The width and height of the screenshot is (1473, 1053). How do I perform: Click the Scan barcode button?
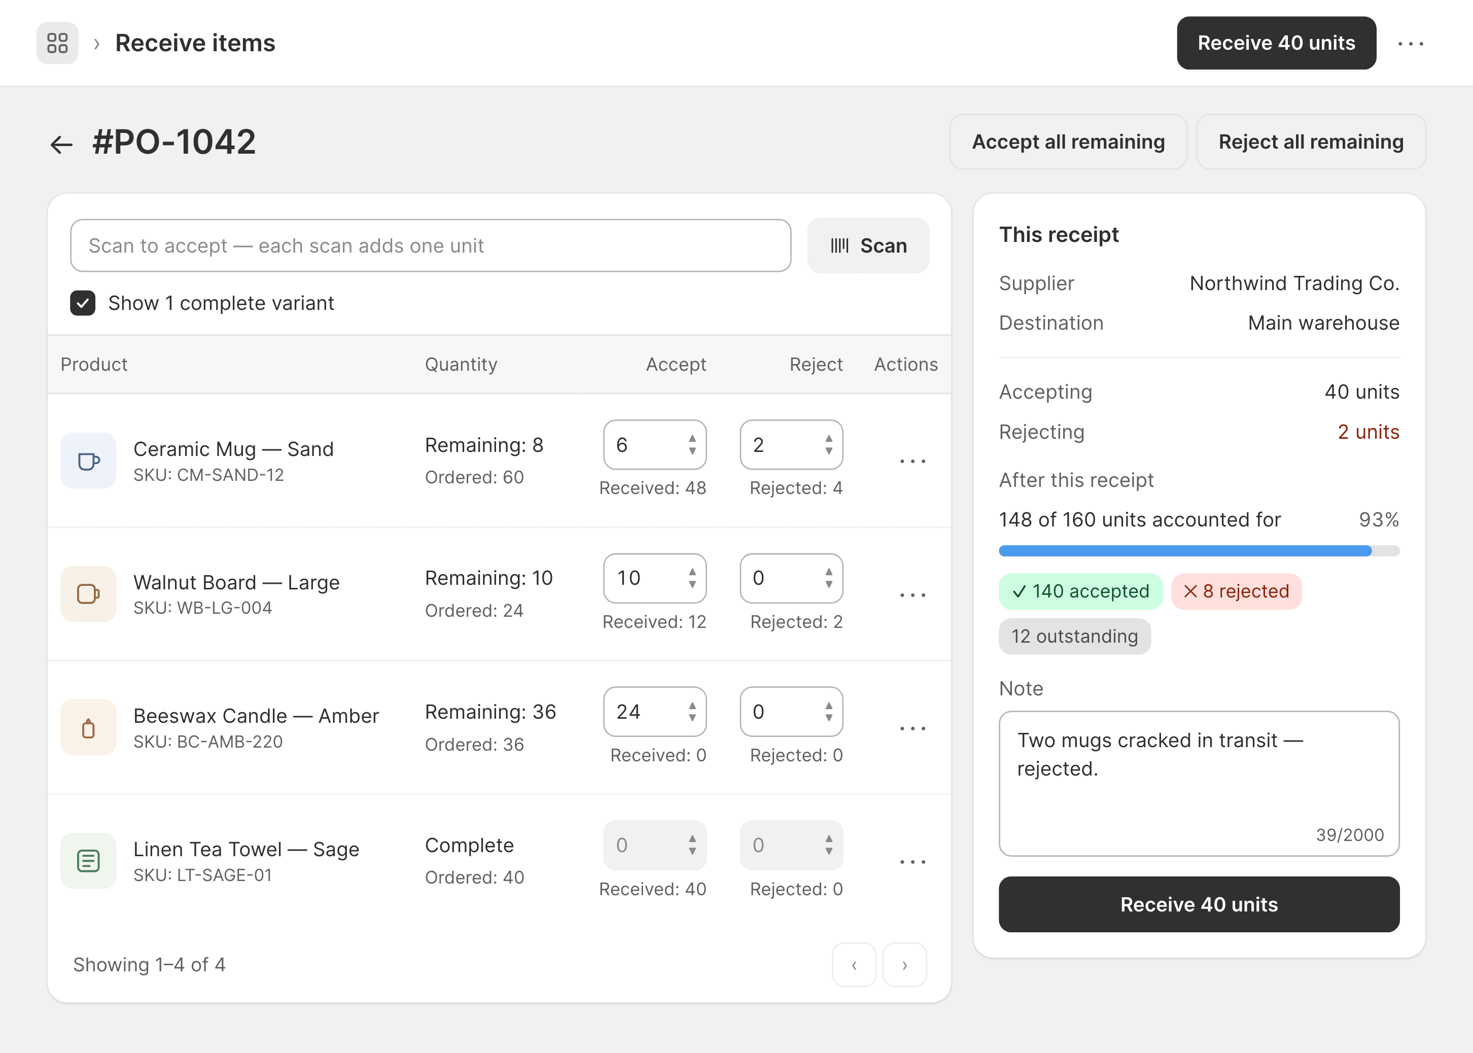coord(868,245)
